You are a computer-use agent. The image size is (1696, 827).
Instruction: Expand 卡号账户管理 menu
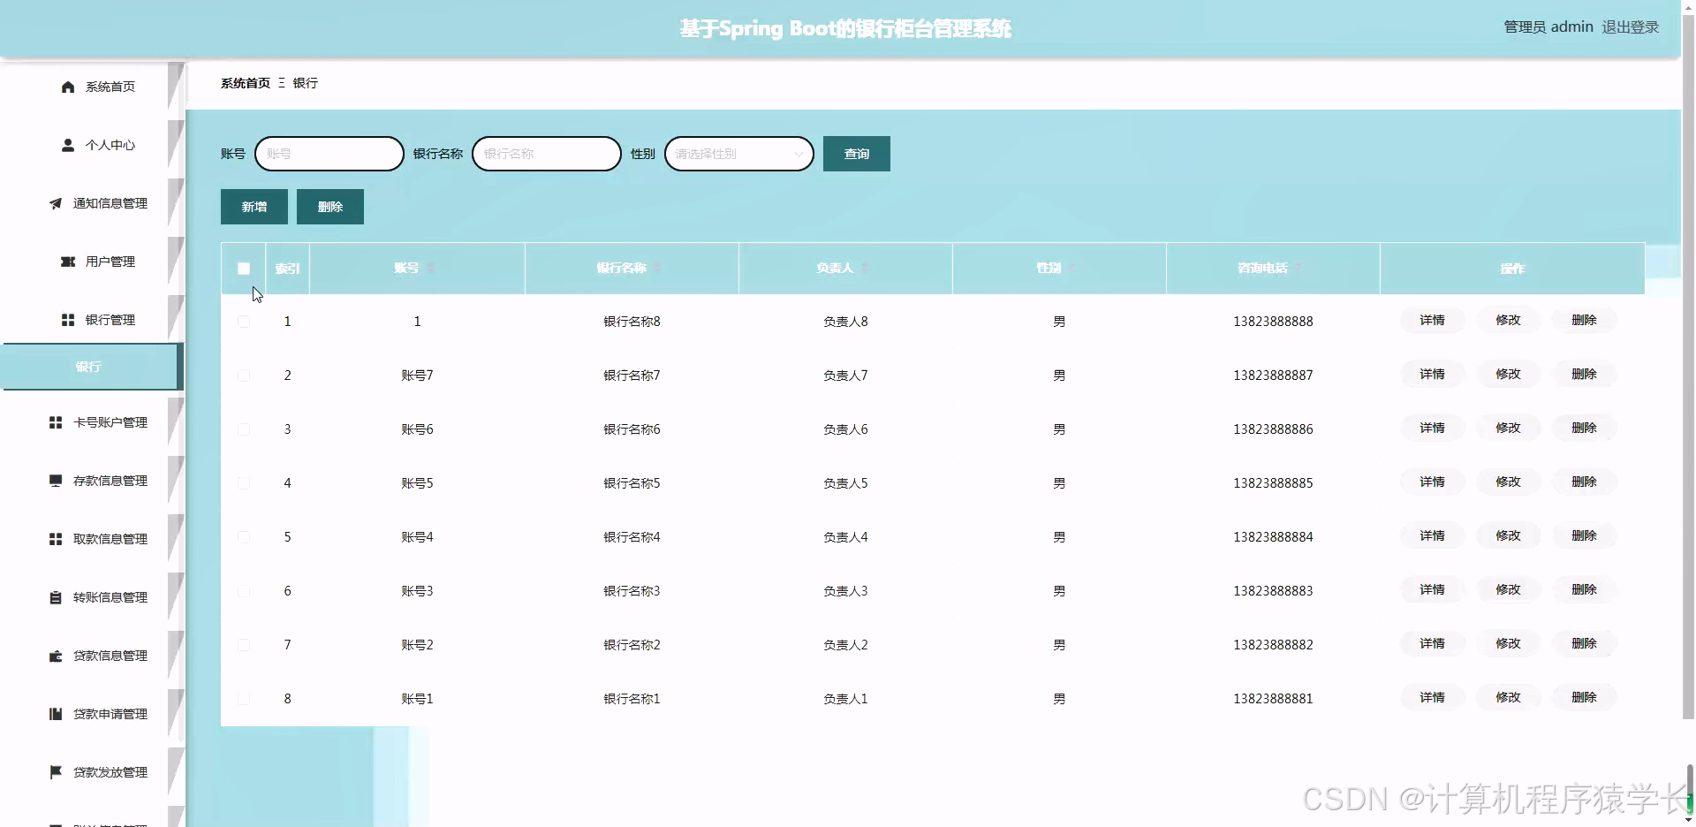93,422
